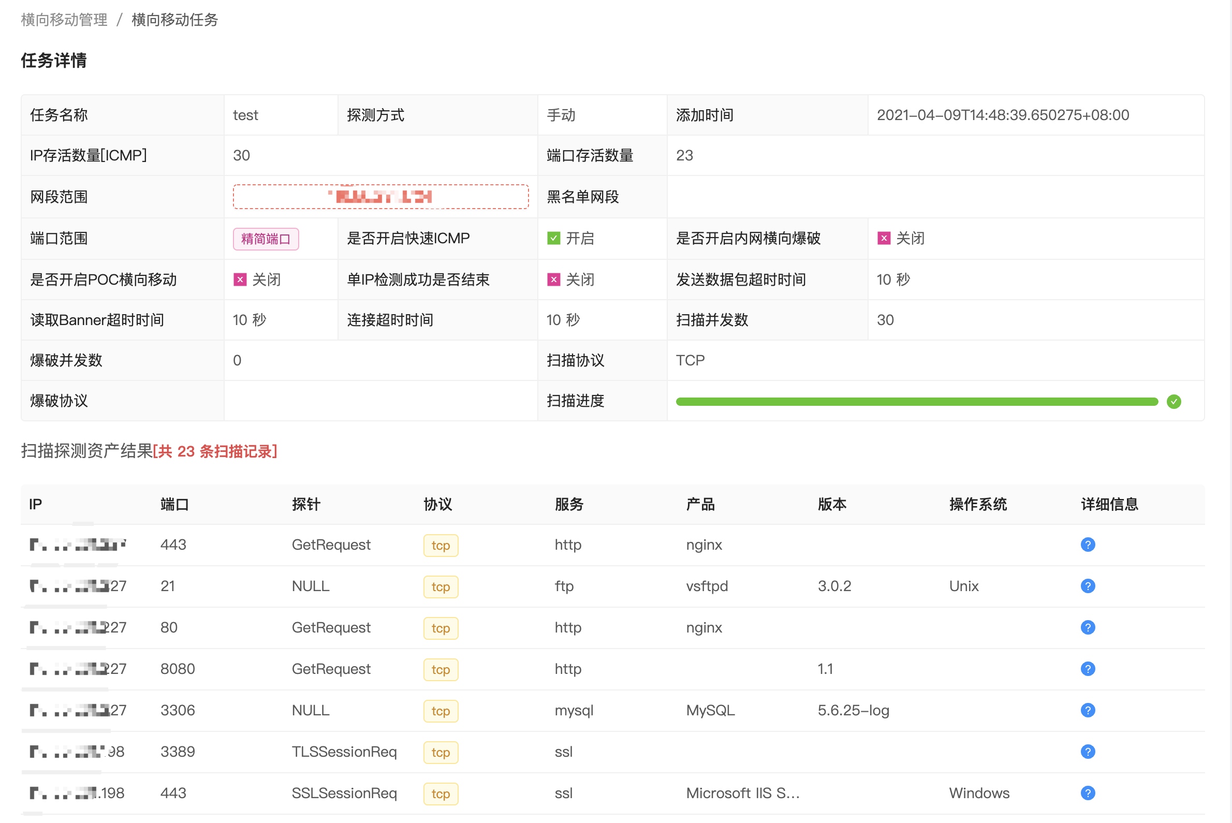Click 横向移动任务 breadcrumb item

click(x=175, y=20)
